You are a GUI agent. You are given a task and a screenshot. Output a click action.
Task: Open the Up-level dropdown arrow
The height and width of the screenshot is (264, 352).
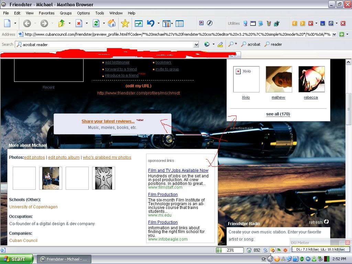coord(69,23)
